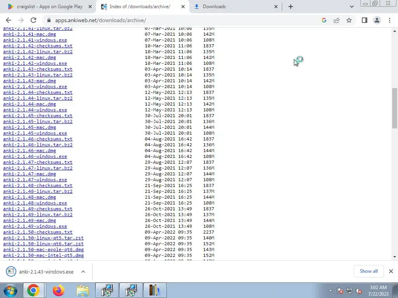Click the forward navigation arrow

21,20
